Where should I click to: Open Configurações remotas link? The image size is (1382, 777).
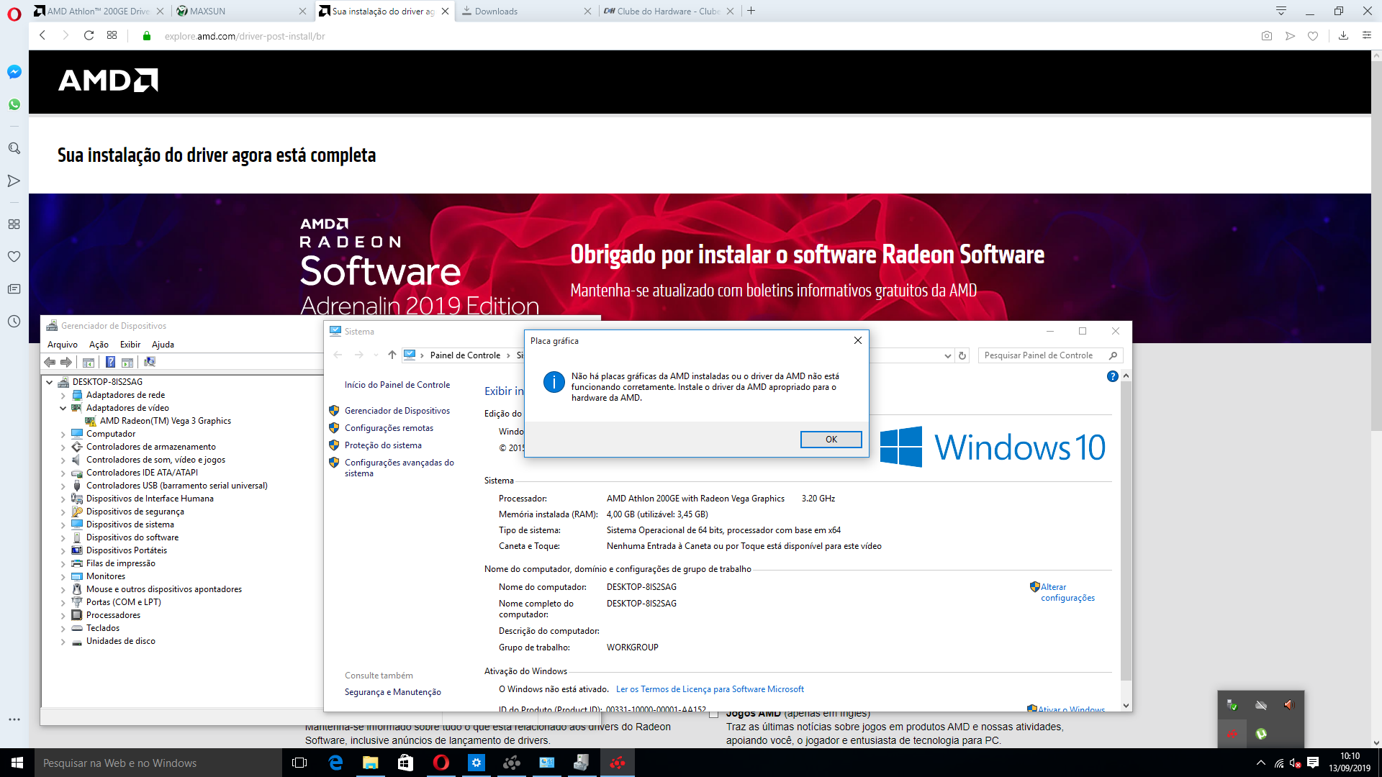(389, 428)
